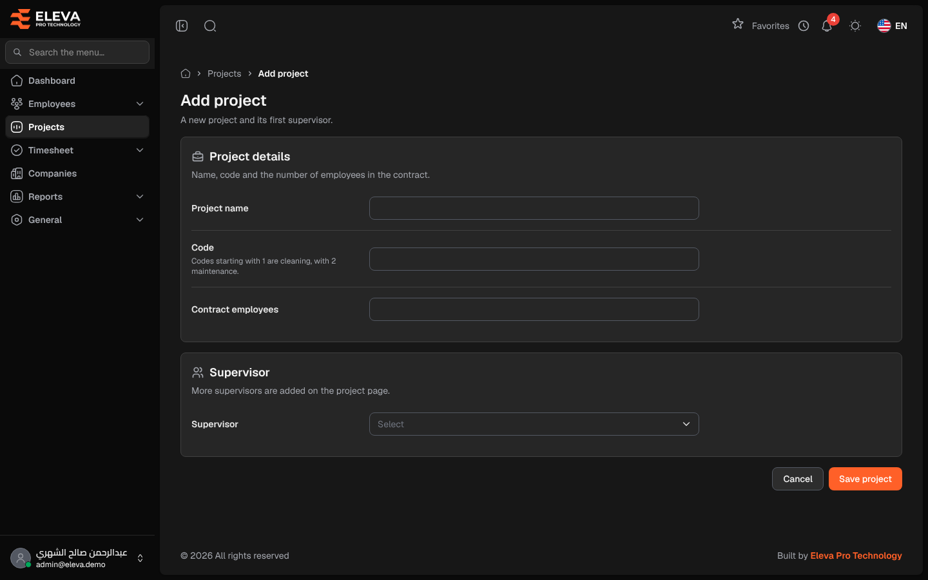Focus the Project name input field
Image resolution: width=928 pixels, height=580 pixels.
[534, 208]
